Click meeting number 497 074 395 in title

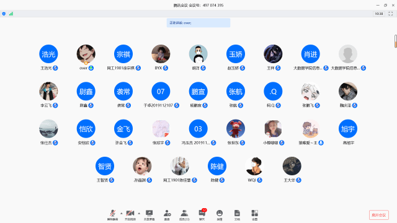[213, 6]
